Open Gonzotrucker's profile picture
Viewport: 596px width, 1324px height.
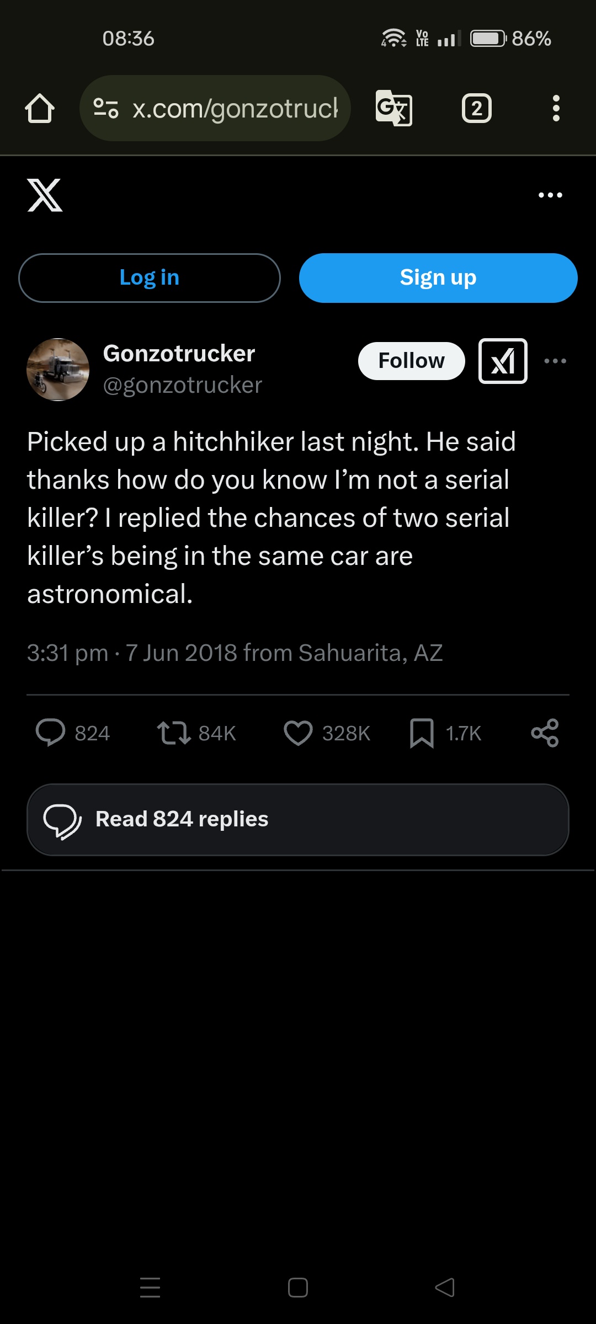(58, 370)
